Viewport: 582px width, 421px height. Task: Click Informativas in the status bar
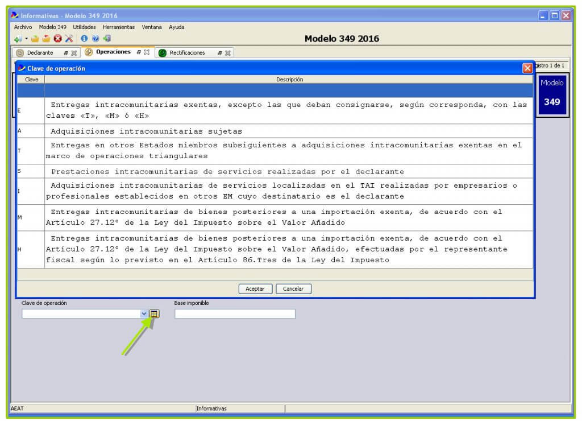211,408
